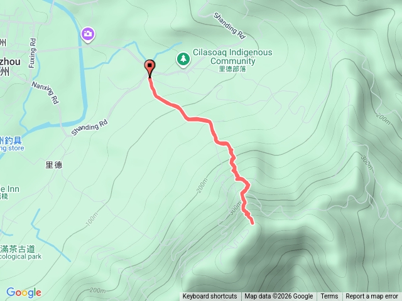Click the upper Shanding Rd label
The width and height of the screenshot is (402, 301).
tap(229, 26)
